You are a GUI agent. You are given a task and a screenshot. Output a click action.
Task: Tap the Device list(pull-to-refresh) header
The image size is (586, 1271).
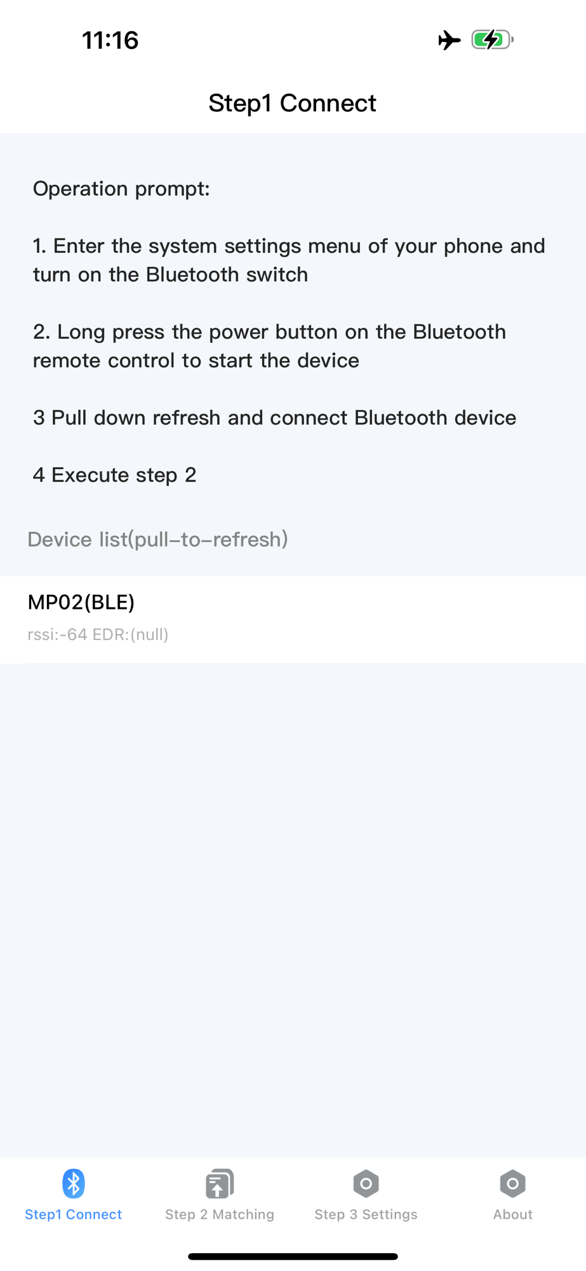coord(157,540)
